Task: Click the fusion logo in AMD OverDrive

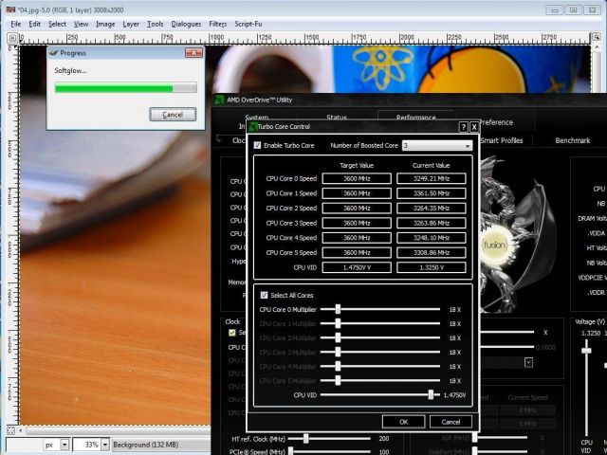Action: 494,245
